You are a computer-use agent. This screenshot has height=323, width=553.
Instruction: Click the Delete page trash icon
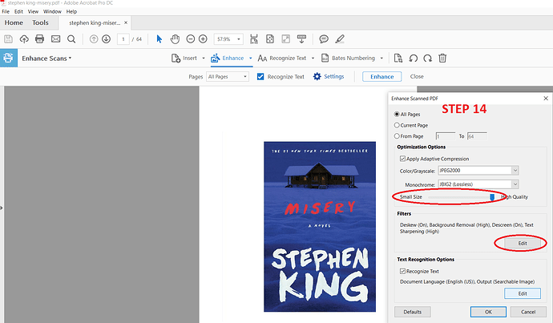tap(442, 58)
